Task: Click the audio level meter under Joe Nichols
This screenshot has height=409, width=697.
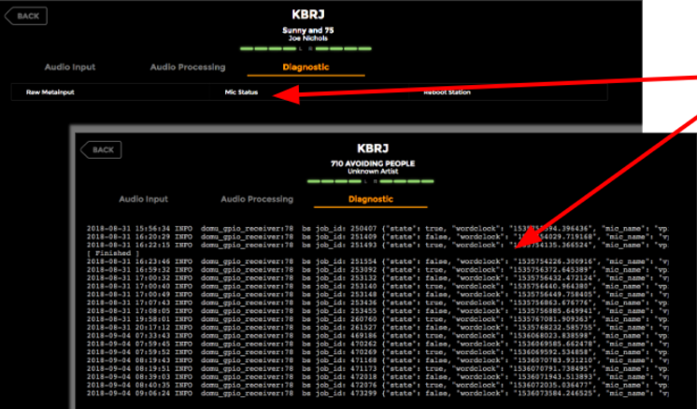Action: tap(306, 49)
